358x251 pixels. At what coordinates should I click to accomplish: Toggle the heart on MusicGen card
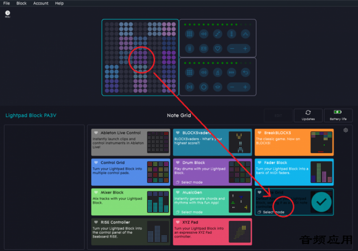pyautogui.click(x=178, y=192)
